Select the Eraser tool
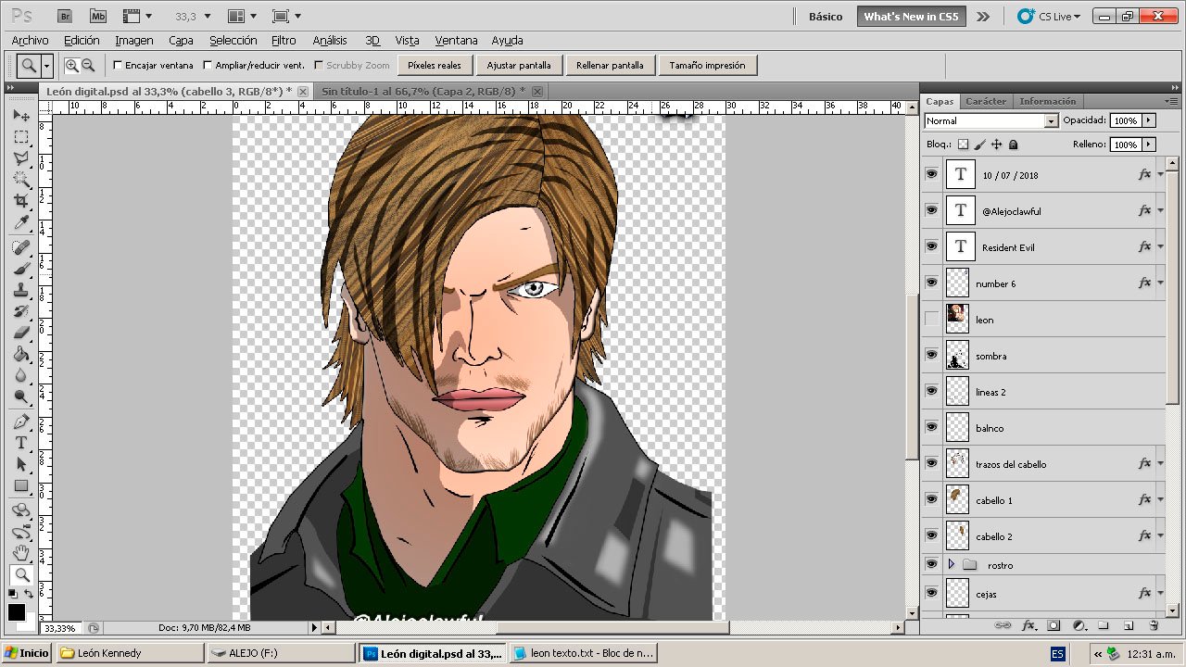The height and width of the screenshot is (667, 1186). 21,333
